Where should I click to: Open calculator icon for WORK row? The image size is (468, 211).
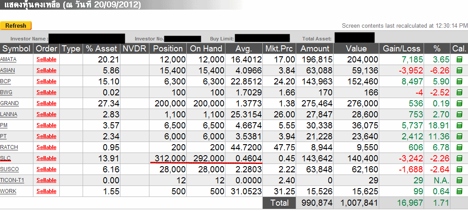459,191
